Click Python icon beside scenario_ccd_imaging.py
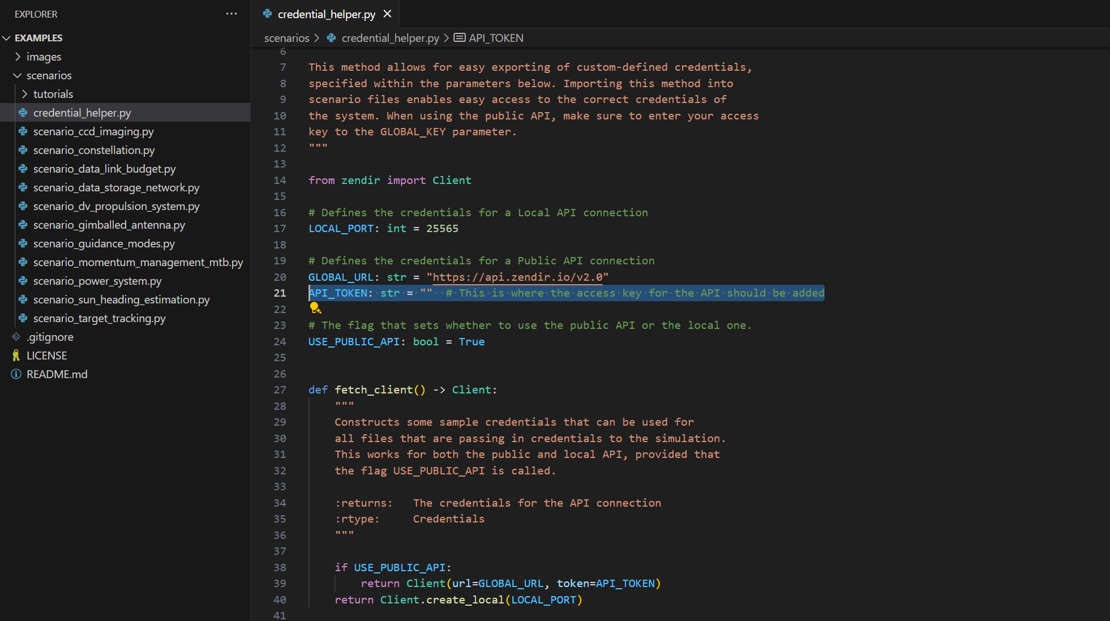1110x621 pixels. coord(23,131)
